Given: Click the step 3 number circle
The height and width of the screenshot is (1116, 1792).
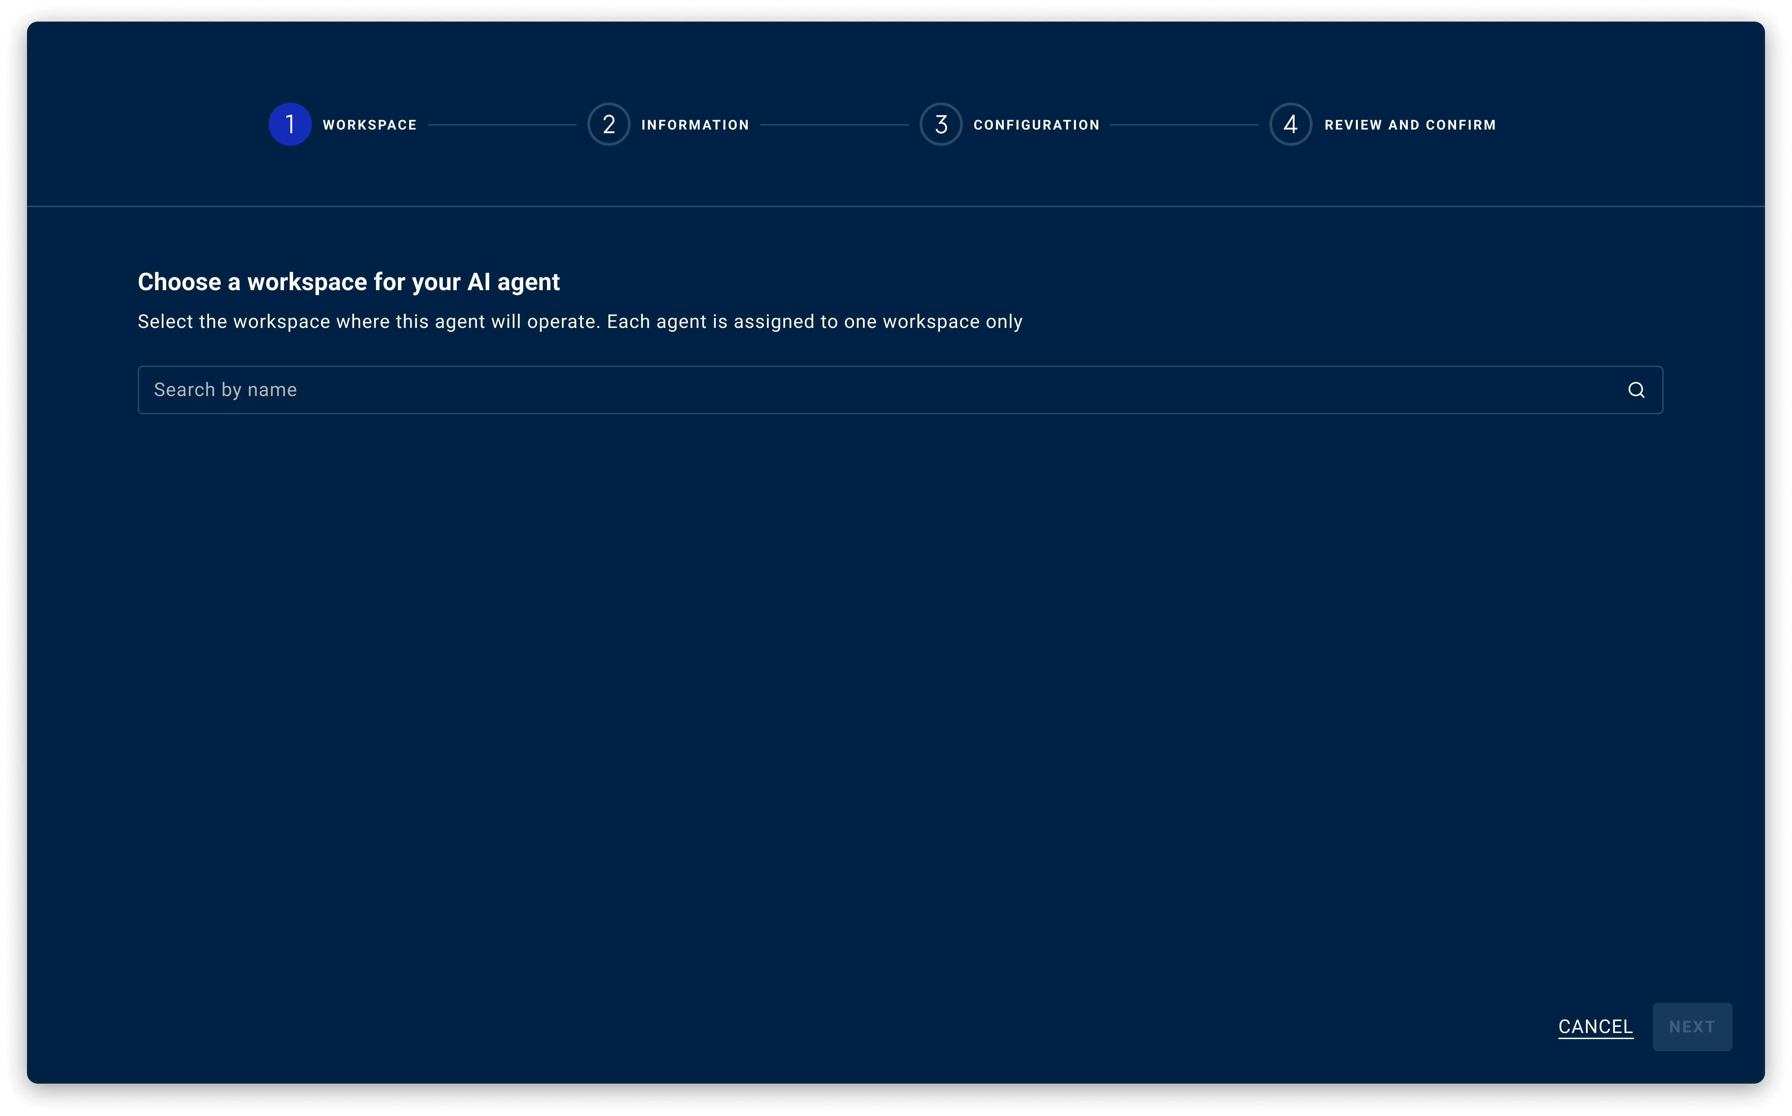Looking at the screenshot, I should coord(940,125).
